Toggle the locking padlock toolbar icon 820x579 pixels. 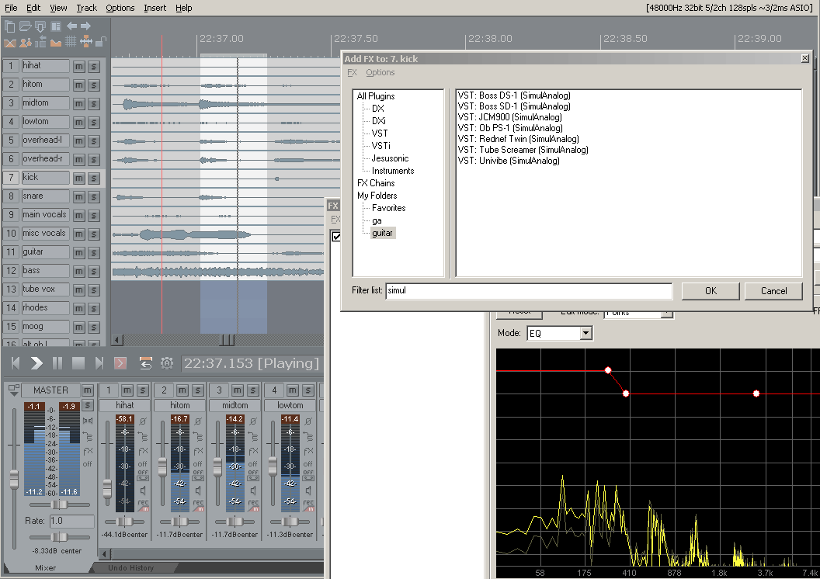coord(101,42)
